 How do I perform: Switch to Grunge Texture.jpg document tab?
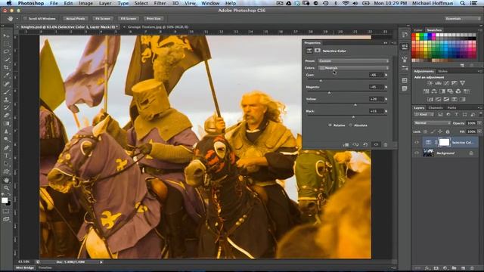[158, 27]
